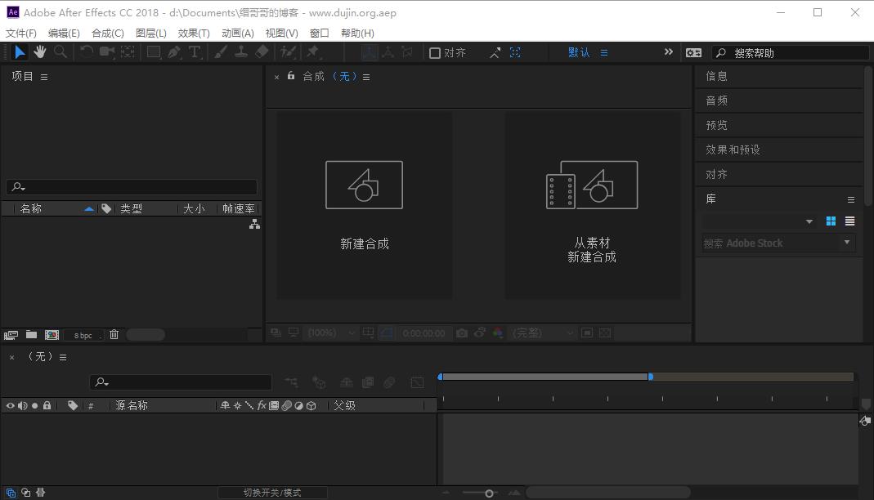Select the Pen tool
The image size is (874, 500).
(x=174, y=52)
